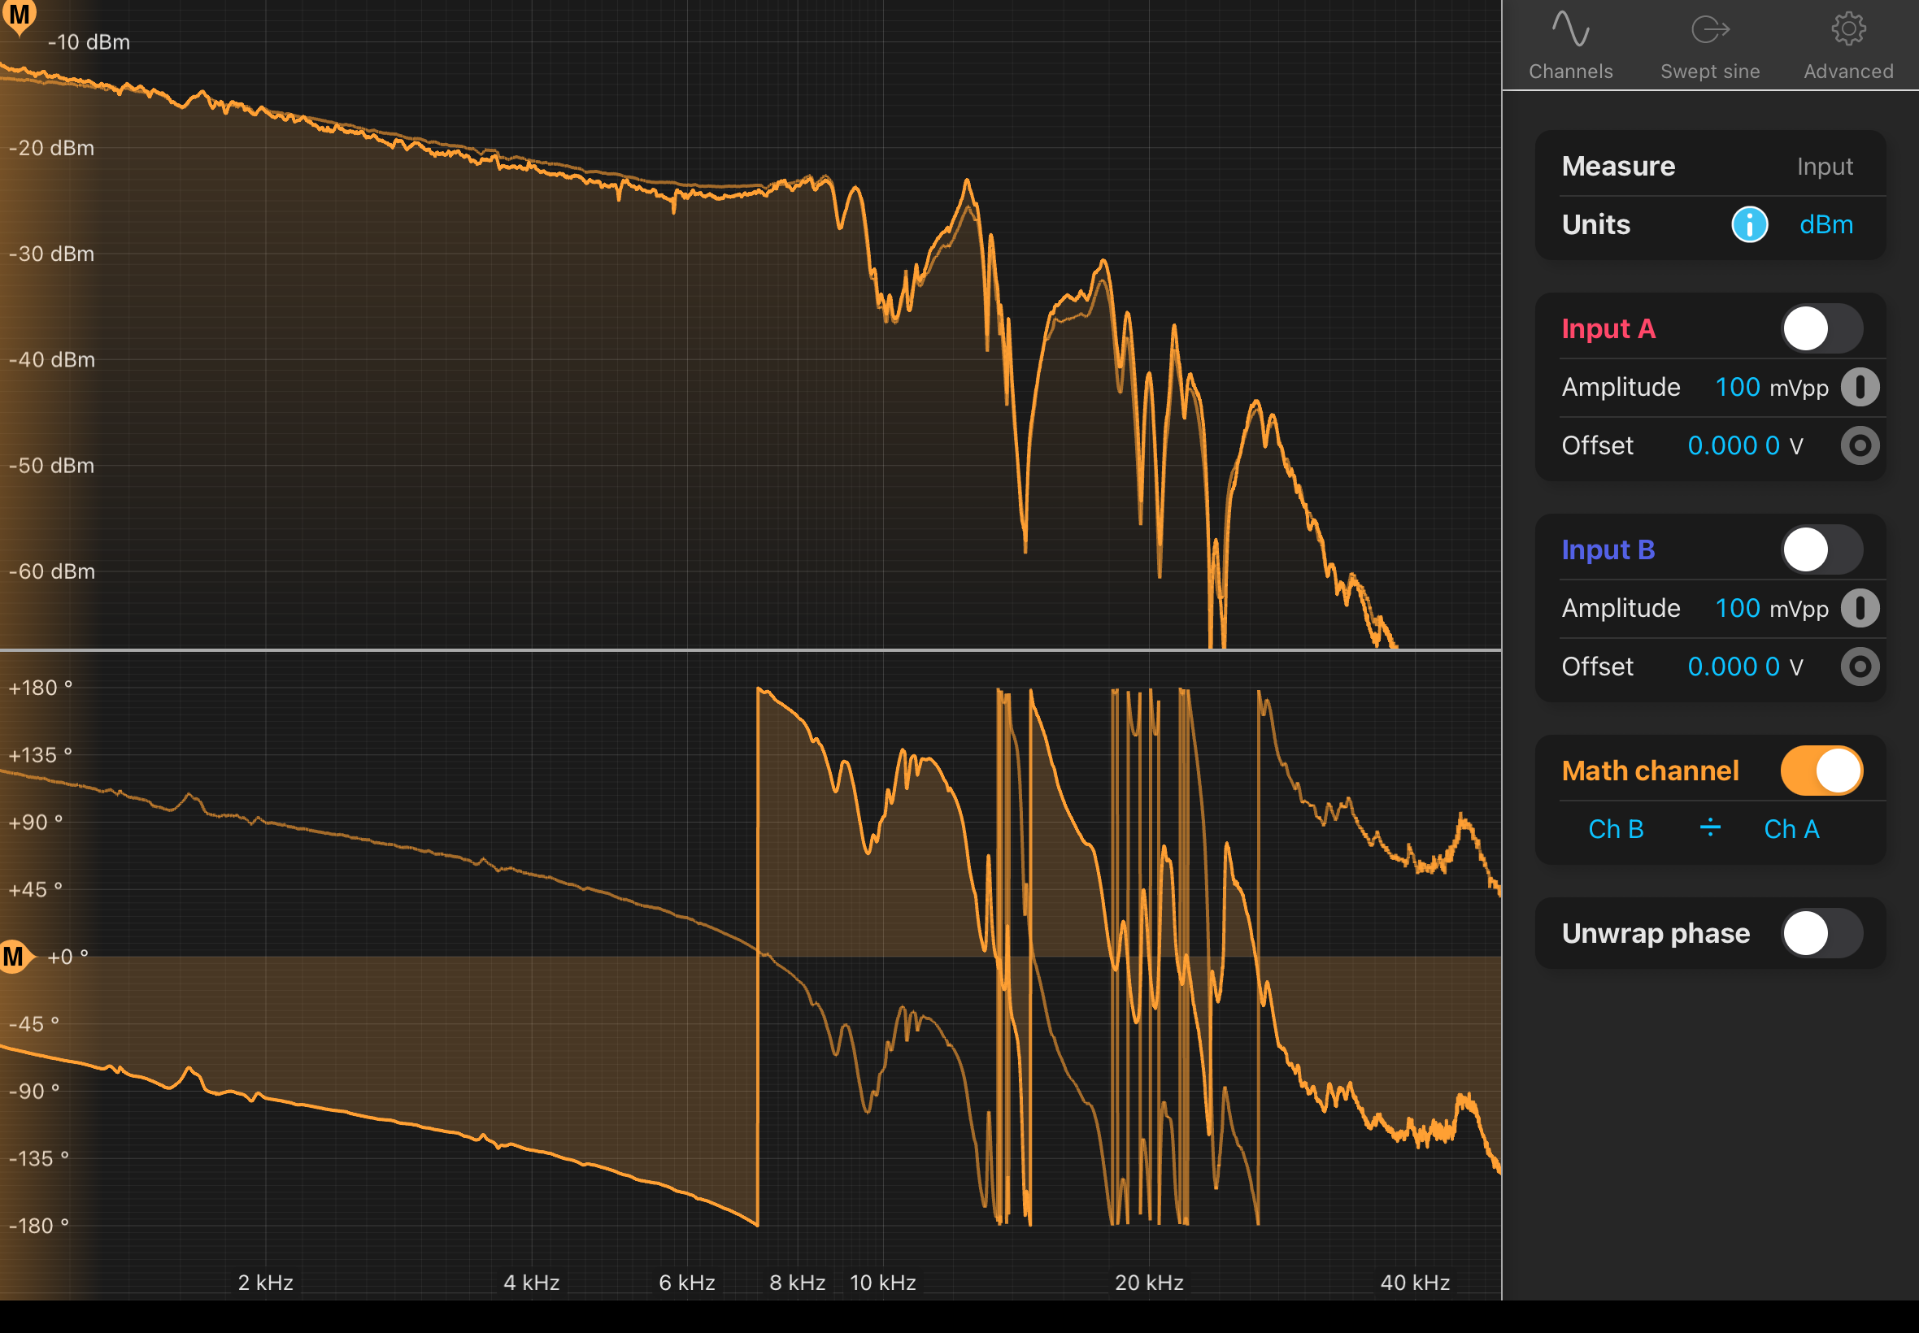The image size is (1919, 1333).
Task: Change the division math operator
Action: [x=1709, y=827]
